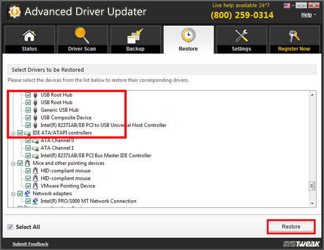Switch to the Driver Scan tab
Image resolution: width=324 pixels, height=250 pixels.
tap(82, 40)
